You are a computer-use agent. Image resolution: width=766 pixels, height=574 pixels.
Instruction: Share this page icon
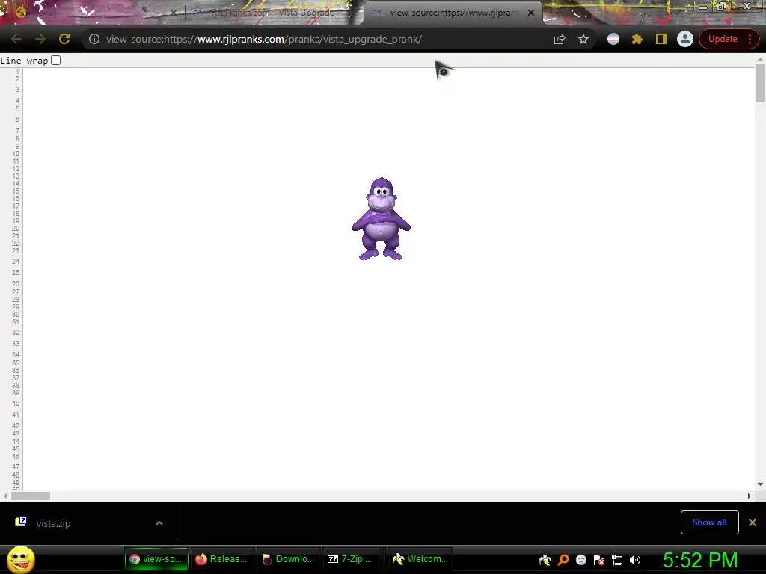click(560, 39)
